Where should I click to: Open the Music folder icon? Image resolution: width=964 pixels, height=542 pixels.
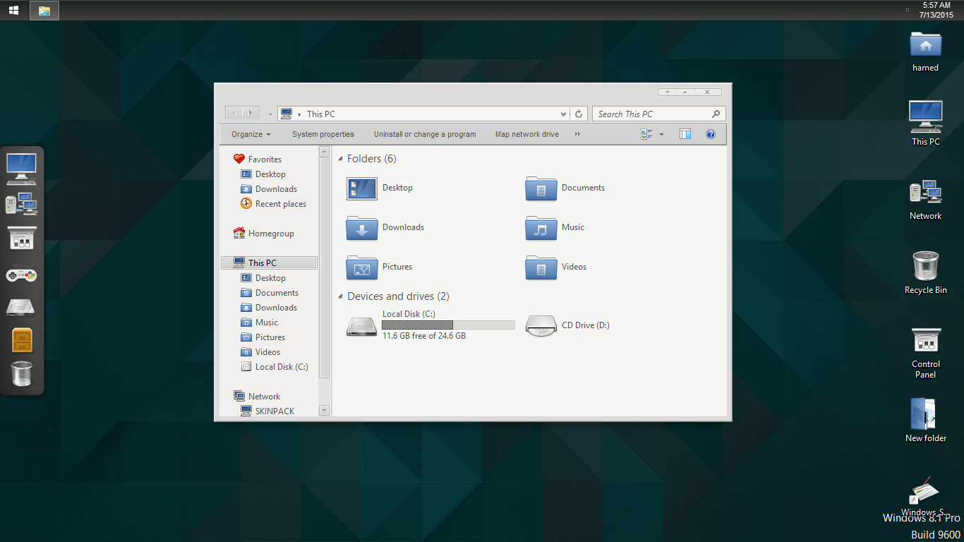(541, 228)
